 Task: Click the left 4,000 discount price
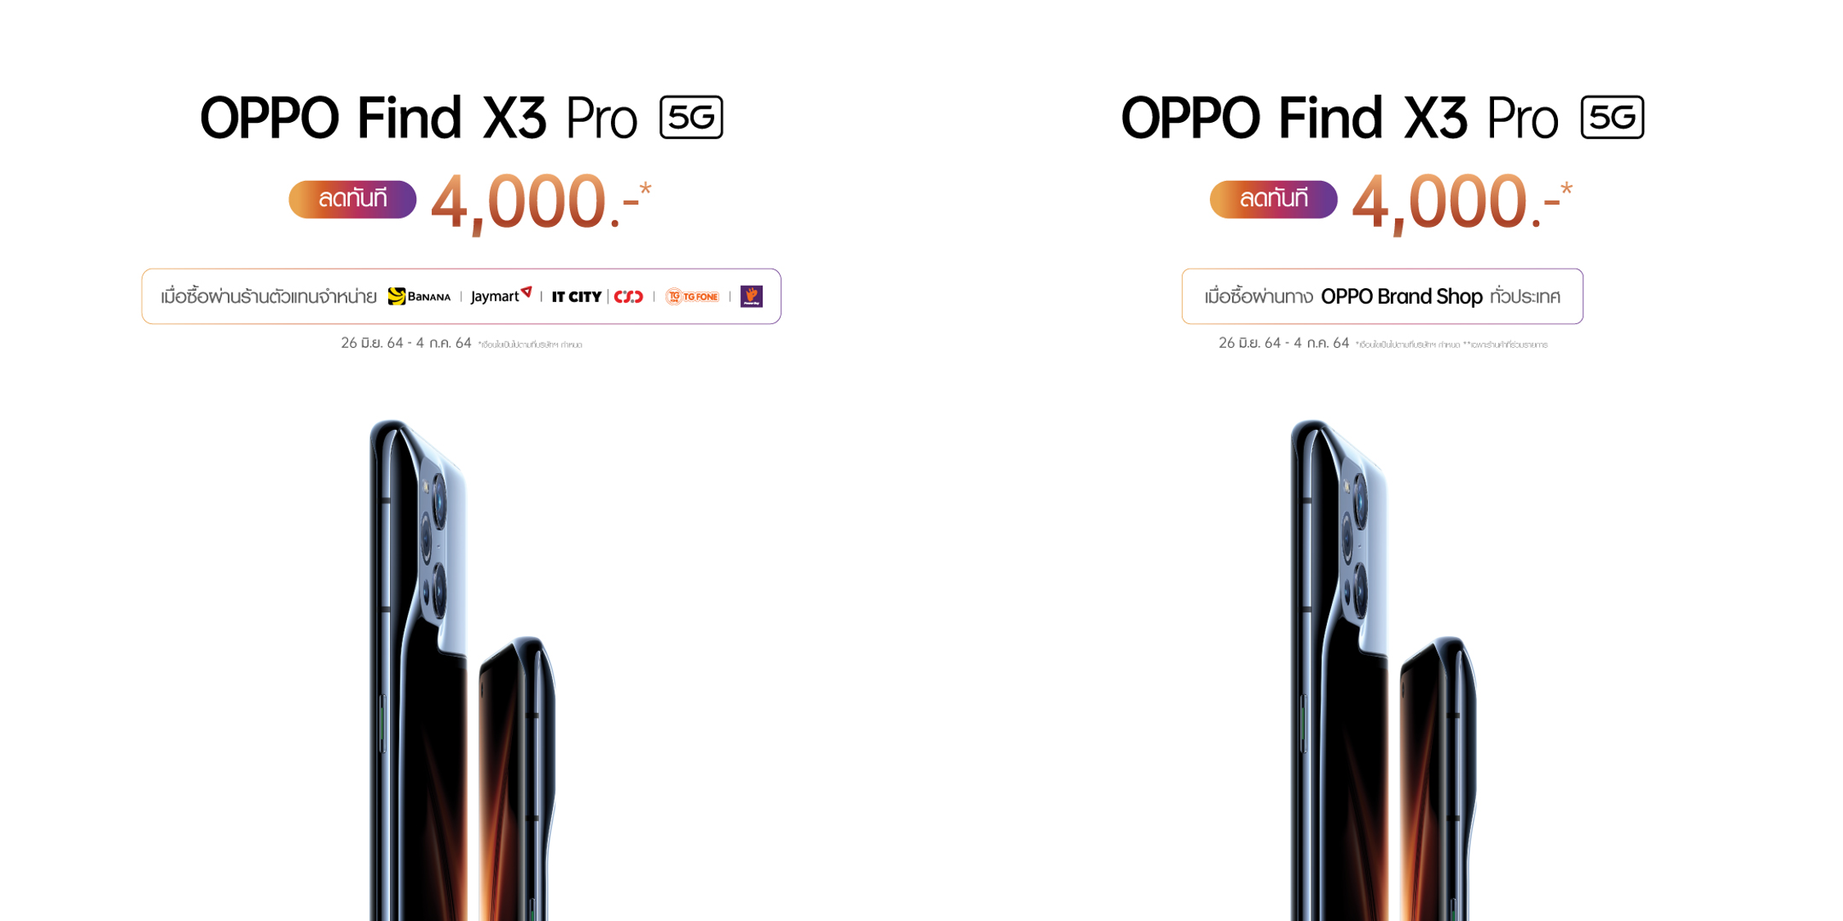pos(541,202)
